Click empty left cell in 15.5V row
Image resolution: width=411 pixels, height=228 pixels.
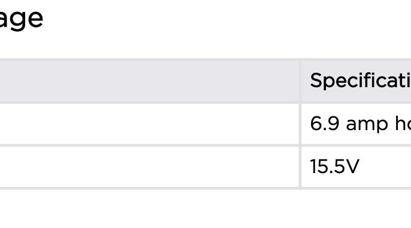[150, 167]
